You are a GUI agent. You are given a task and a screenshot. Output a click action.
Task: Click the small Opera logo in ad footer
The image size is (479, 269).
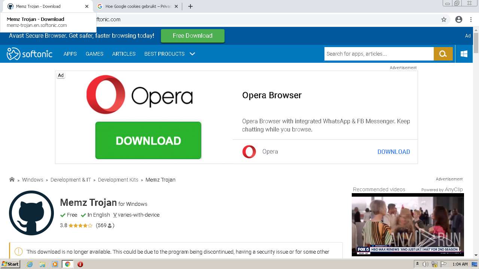click(249, 152)
